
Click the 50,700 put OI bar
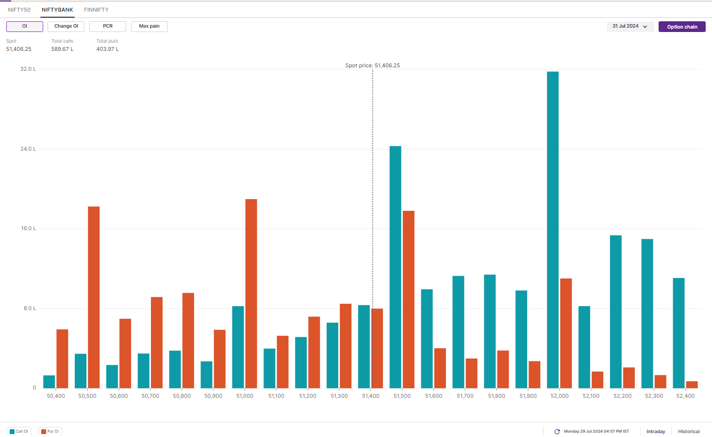tap(157, 343)
